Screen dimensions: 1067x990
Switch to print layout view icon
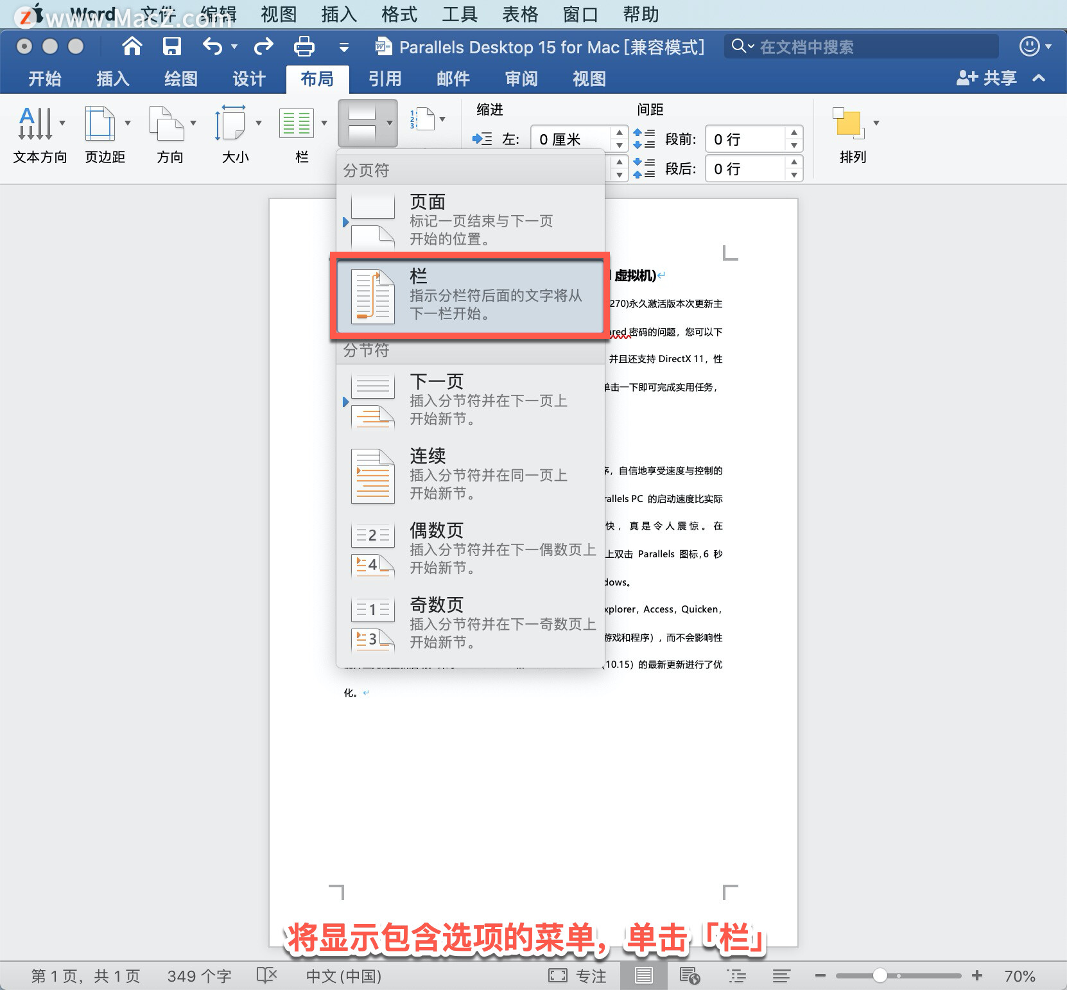tap(643, 976)
